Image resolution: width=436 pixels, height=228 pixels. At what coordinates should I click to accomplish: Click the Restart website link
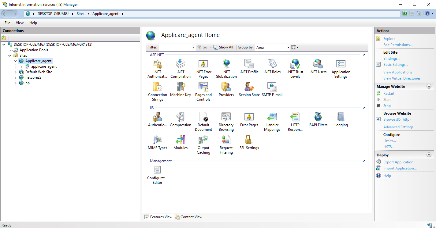click(x=389, y=94)
